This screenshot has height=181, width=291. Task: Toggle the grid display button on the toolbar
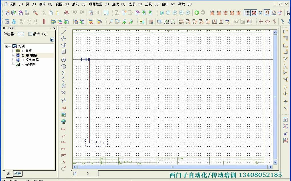248,13
